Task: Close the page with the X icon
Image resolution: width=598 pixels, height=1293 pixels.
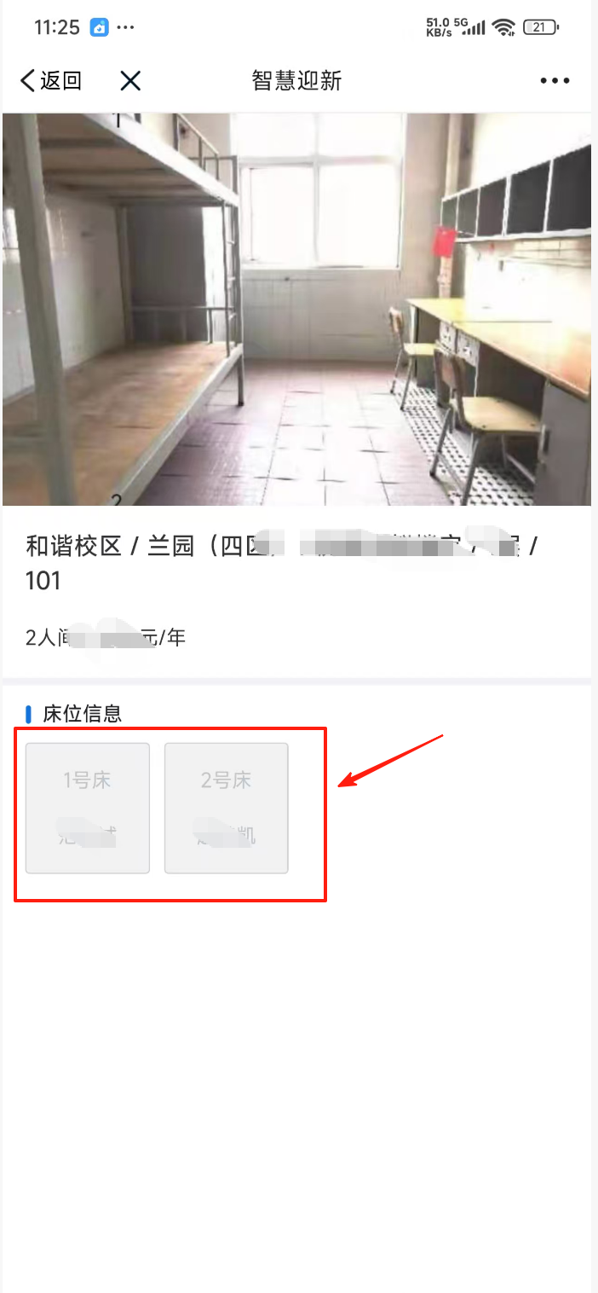Action: (130, 81)
